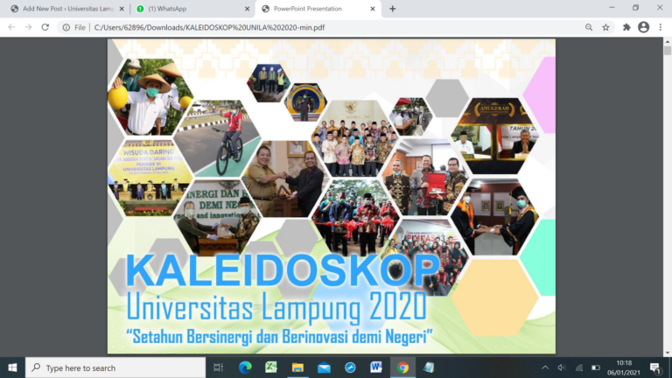Viewport: 672px width, 378px height.
Task: Close the Add New Post tab
Action: [122, 9]
